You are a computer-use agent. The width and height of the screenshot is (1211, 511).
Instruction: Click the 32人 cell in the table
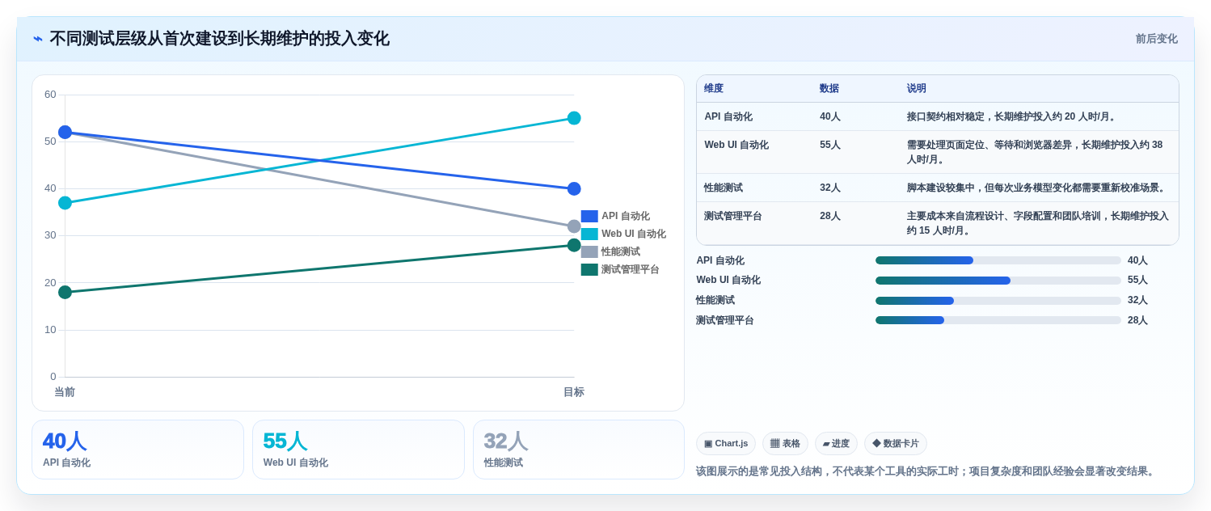point(830,188)
